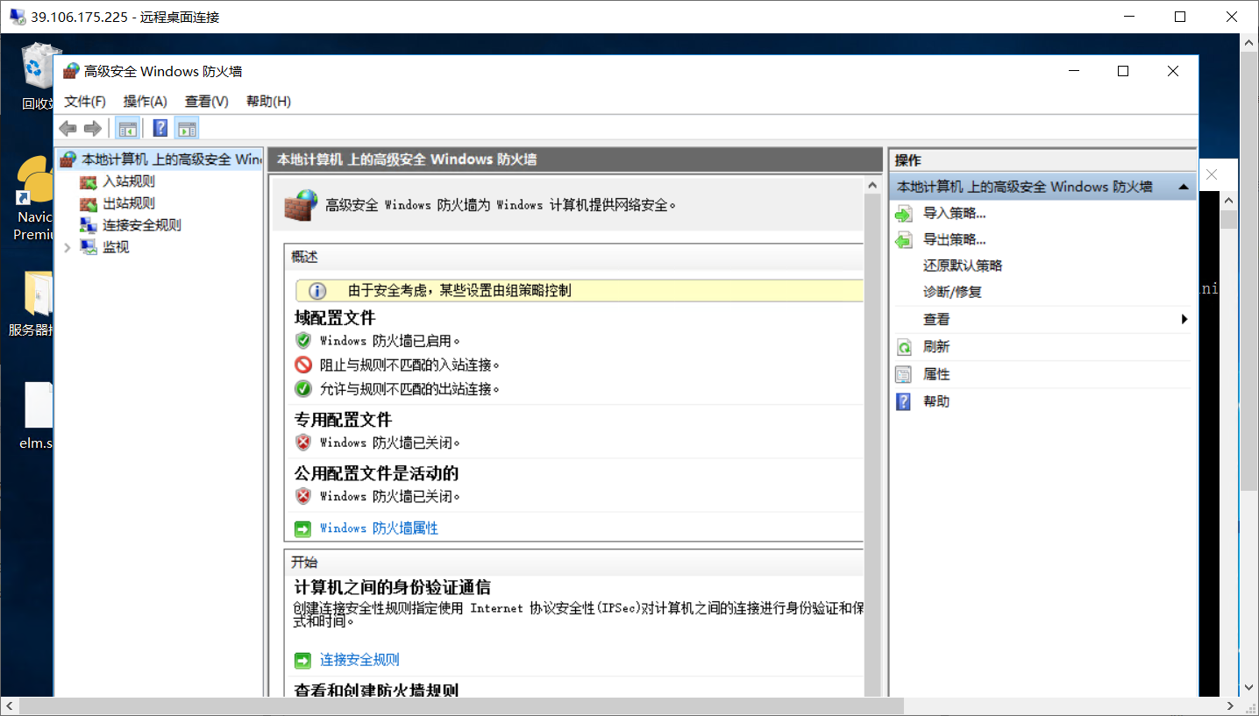Expand the 监视 tree node
This screenshot has height=716, width=1259.
click(x=68, y=246)
